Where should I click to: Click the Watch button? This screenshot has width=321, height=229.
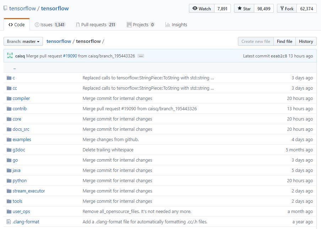[x=202, y=9]
